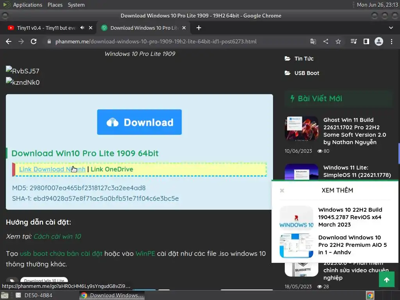
Task: Click the USB Boot folder icon
Action: [287, 73]
